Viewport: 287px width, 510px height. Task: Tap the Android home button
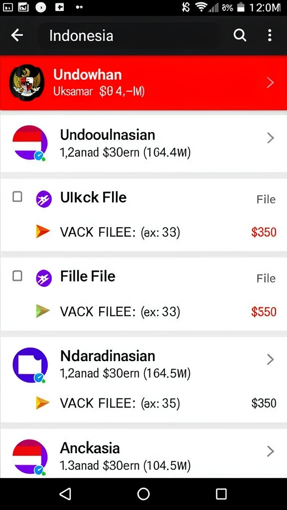pos(143,494)
